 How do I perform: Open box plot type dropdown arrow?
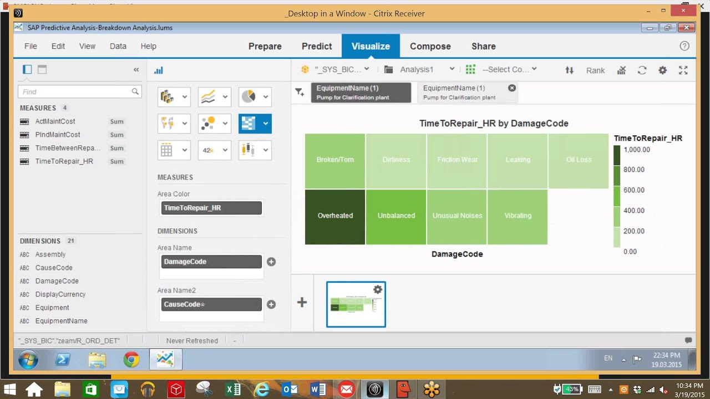click(x=266, y=150)
